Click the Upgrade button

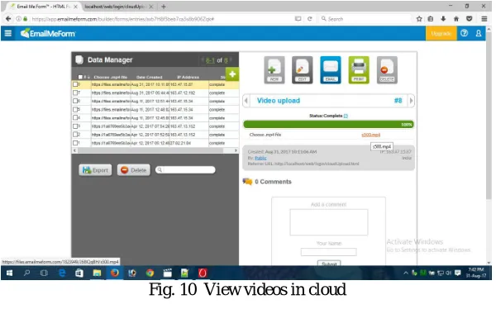(x=441, y=33)
